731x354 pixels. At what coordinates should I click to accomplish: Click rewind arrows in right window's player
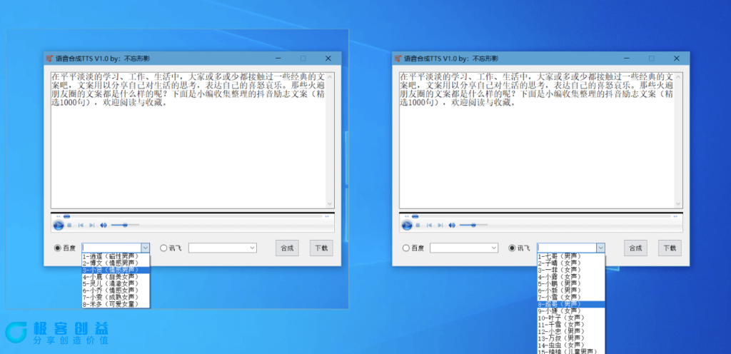[406, 216]
